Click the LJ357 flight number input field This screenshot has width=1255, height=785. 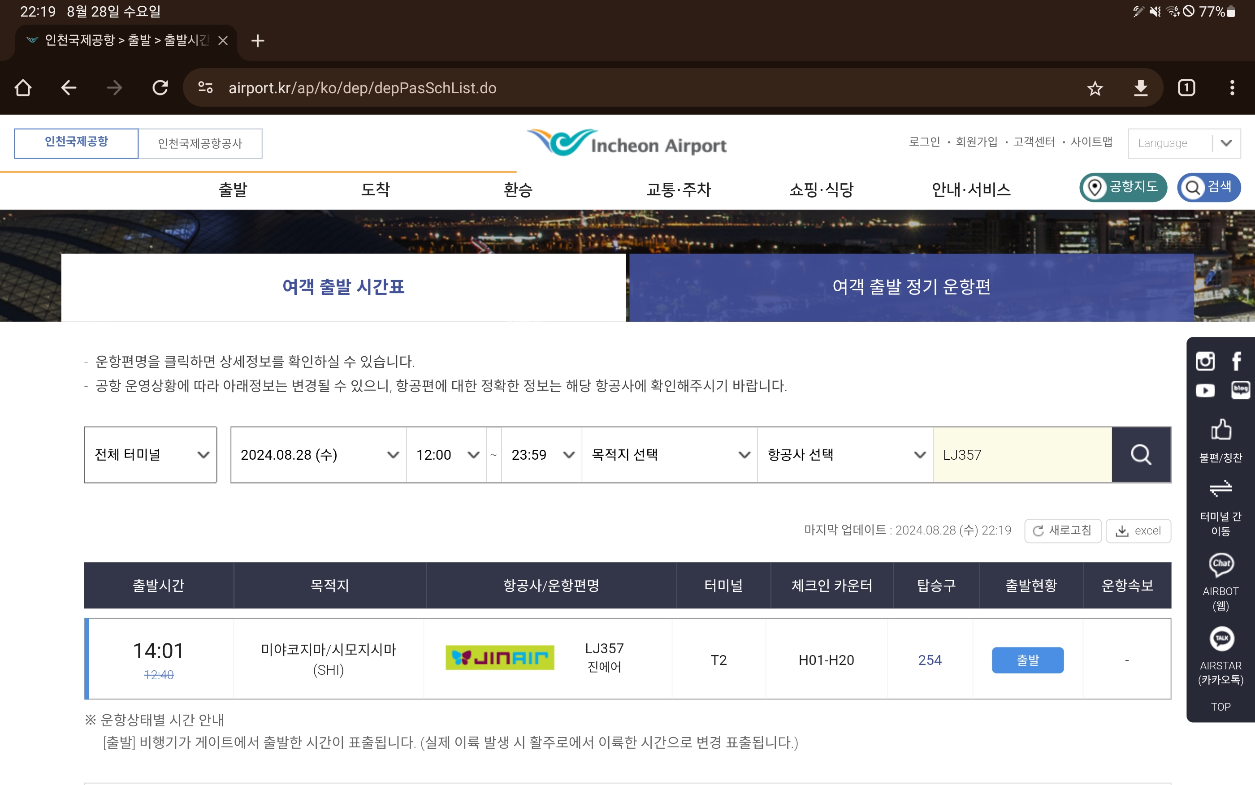tap(1021, 455)
